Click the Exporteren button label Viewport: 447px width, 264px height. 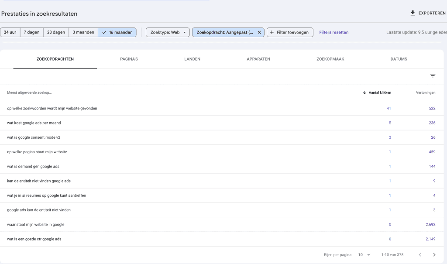pyautogui.click(x=432, y=13)
